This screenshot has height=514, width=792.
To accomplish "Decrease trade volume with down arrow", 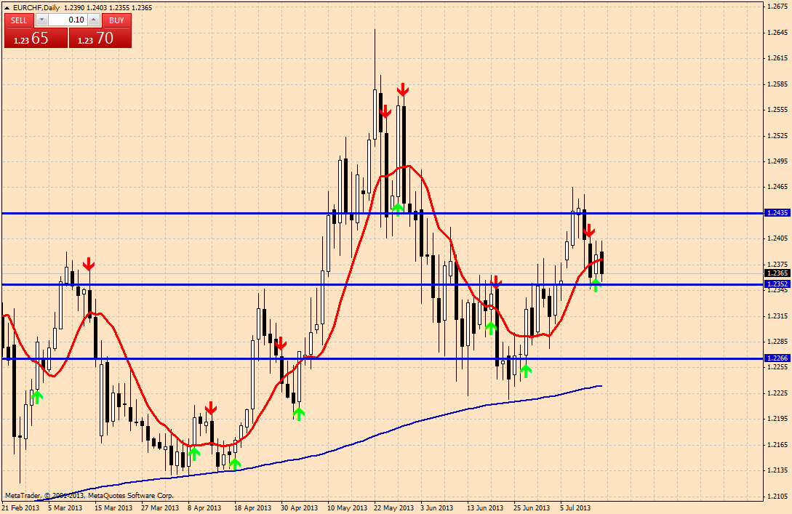I will coord(42,20).
